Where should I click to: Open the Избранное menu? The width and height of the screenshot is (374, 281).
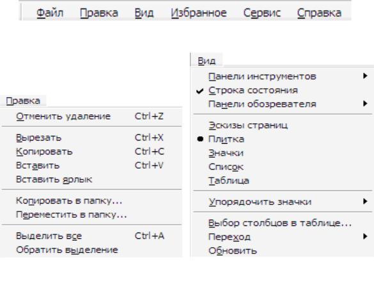coord(199,13)
